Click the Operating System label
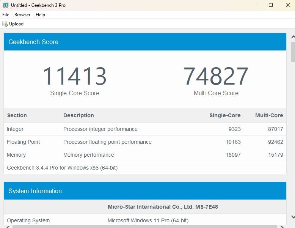The height and width of the screenshot is (228, 295). (x=28, y=220)
